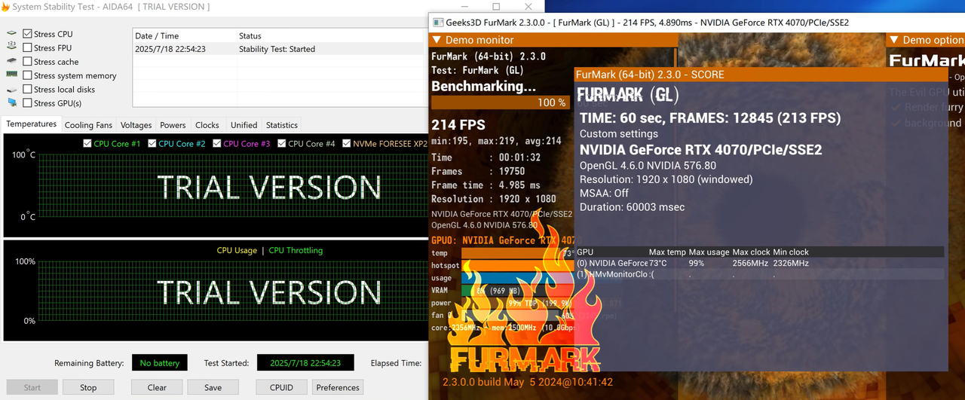Enable the Stress GPU(s) checkbox
965x400 pixels.
28,103
